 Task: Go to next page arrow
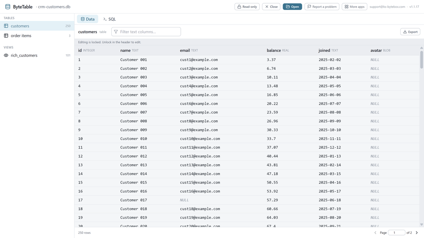tap(417, 233)
